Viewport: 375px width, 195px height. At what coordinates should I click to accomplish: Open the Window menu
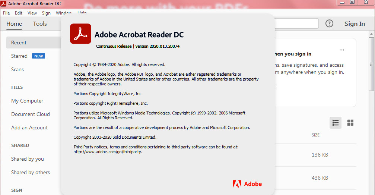pyautogui.click(x=64, y=13)
